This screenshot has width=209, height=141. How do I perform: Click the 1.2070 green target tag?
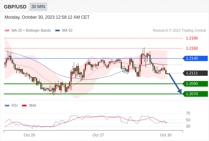[x=195, y=94]
